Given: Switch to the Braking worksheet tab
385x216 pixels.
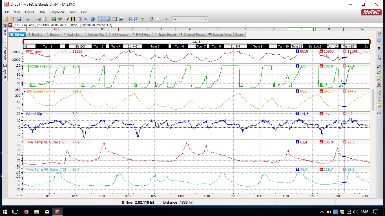Looking at the screenshot, I should click(35, 35).
